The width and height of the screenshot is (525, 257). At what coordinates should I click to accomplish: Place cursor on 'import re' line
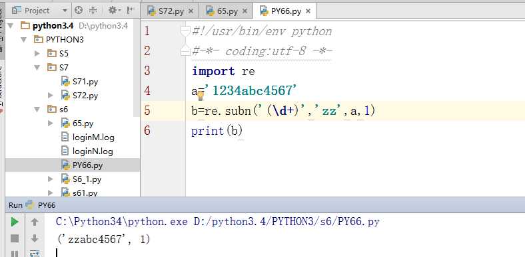pyautogui.click(x=223, y=71)
